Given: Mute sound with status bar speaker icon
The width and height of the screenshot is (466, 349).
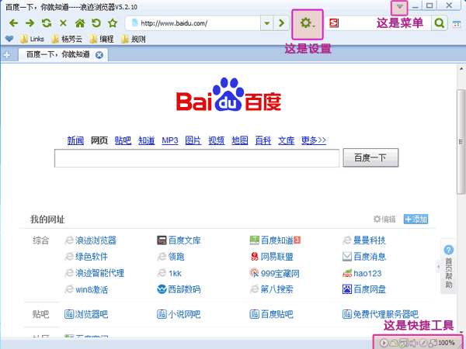Looking at the screenshot, I should click(414, 342).
